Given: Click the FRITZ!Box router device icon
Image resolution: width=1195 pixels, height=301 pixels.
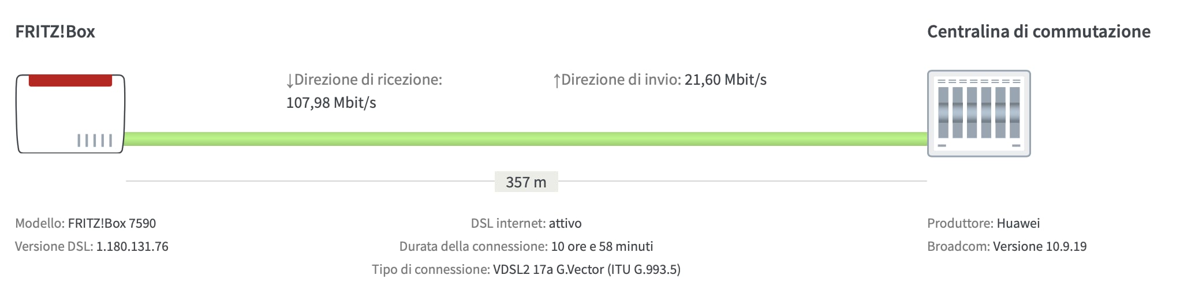Looking at the screenshot, I should pyautogui.click(x=70, y=114).
